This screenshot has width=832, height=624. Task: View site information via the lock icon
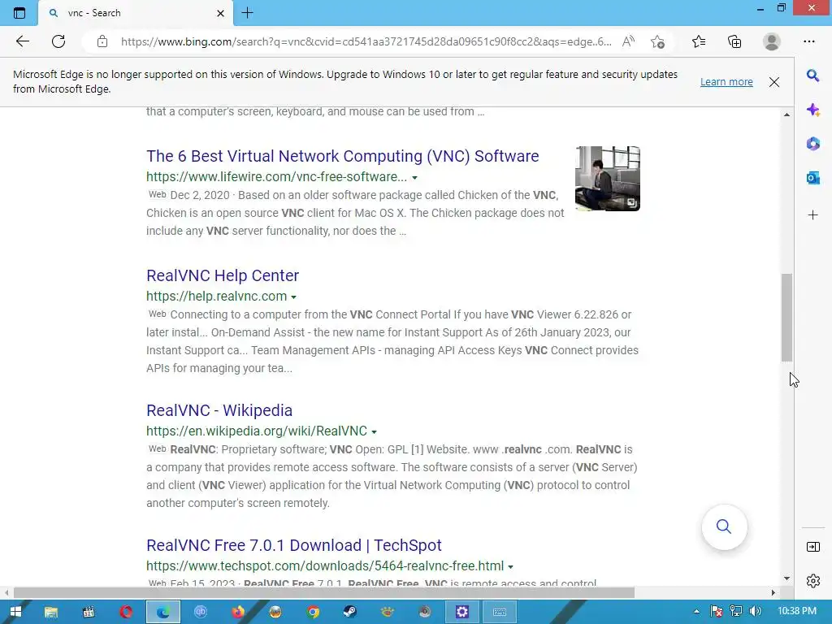(x=102, y=41)
